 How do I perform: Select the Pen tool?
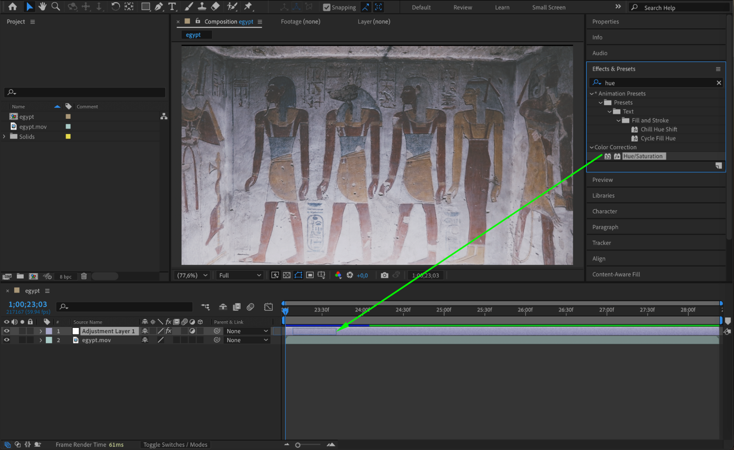point(159,6)
